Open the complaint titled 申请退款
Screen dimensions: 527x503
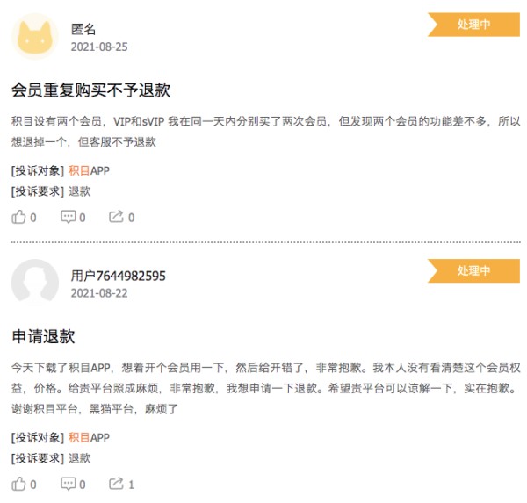tap(43, 336)
